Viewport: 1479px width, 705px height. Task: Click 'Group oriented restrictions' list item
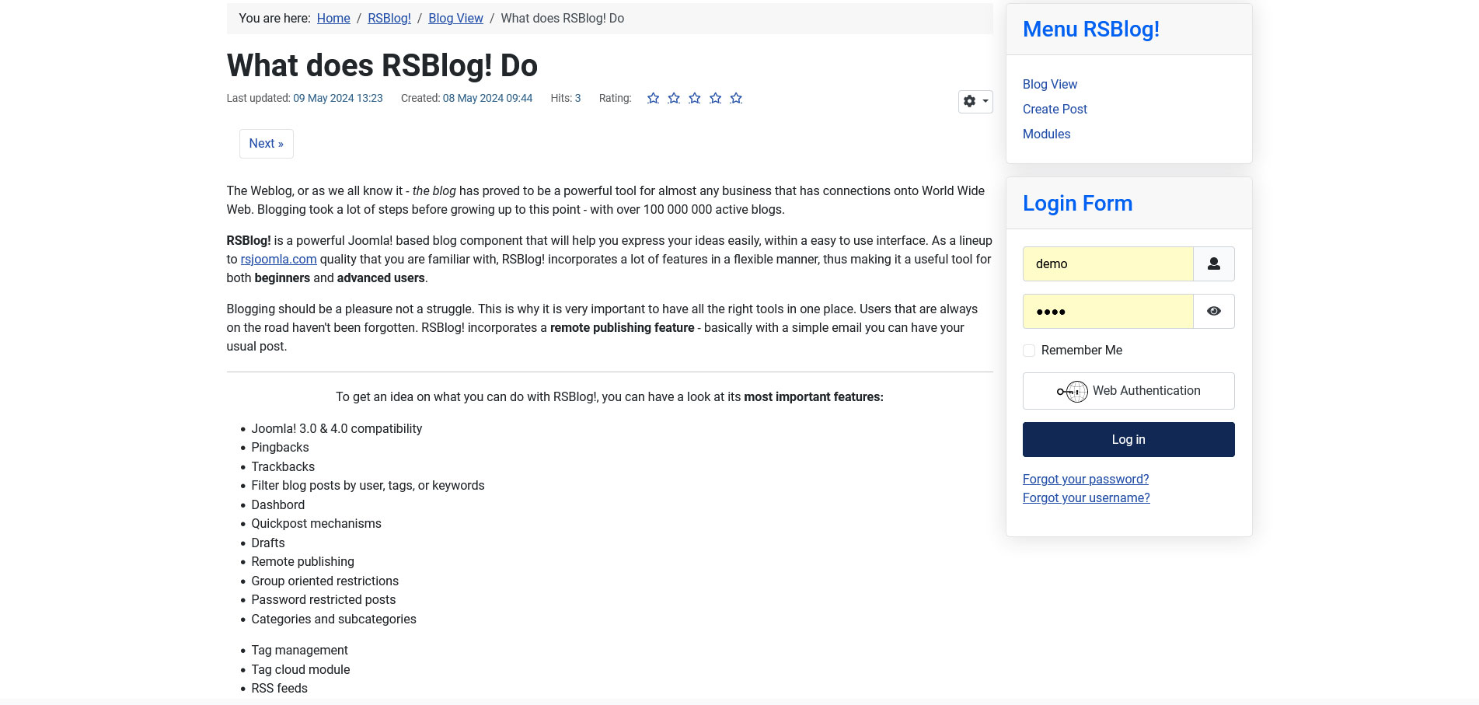[x=325, y=581]
